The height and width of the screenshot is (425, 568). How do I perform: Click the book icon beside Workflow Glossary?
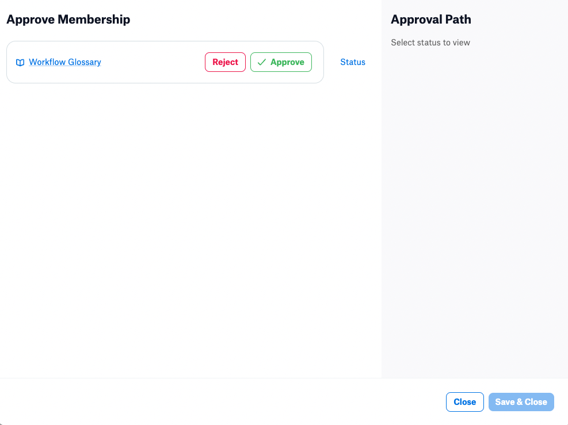click(x=20, y=63)
